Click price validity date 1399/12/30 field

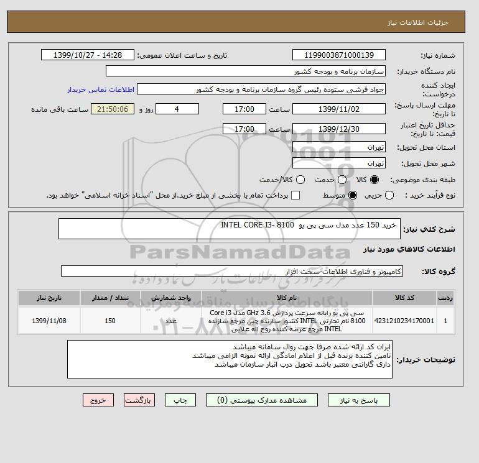click(339, 129)
